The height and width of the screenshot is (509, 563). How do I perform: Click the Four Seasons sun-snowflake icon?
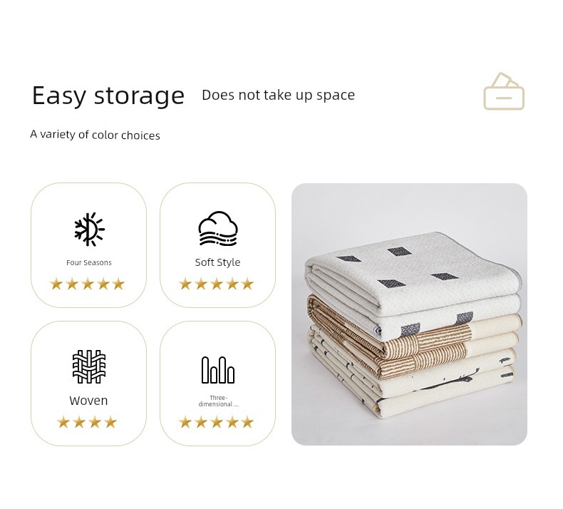[89, 229]
